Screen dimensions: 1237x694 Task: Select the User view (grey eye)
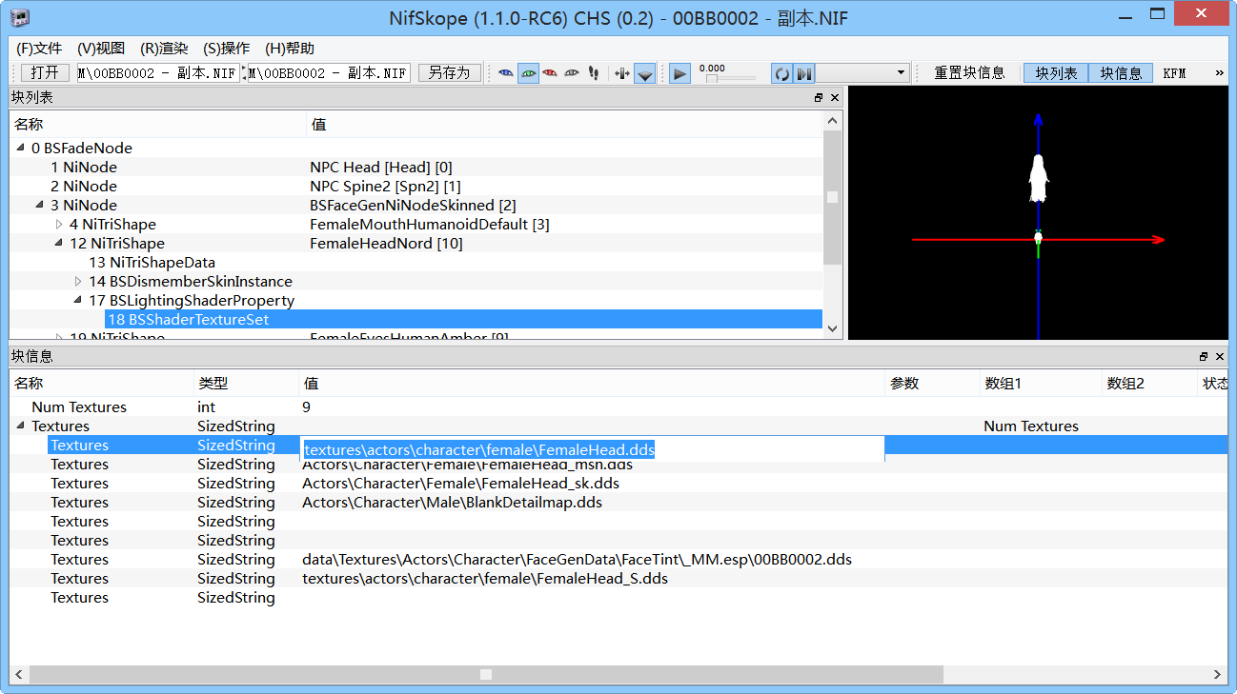click(572, 73)
